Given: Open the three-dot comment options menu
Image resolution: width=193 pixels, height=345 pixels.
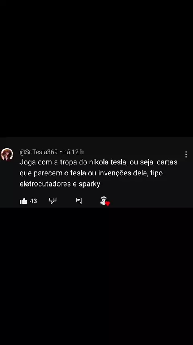Looking at the screenshot, I should coord(186,154).
